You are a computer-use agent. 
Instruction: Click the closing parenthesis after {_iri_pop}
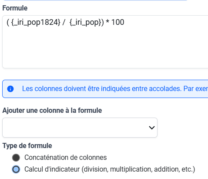pyautogui.click(x=102, y=23)
